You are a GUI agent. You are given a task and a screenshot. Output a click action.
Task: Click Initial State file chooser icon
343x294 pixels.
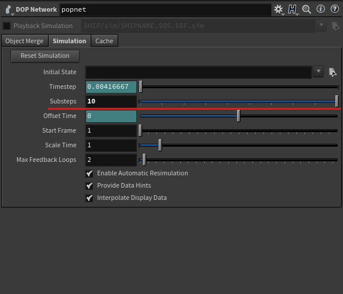tap(332, 72)
